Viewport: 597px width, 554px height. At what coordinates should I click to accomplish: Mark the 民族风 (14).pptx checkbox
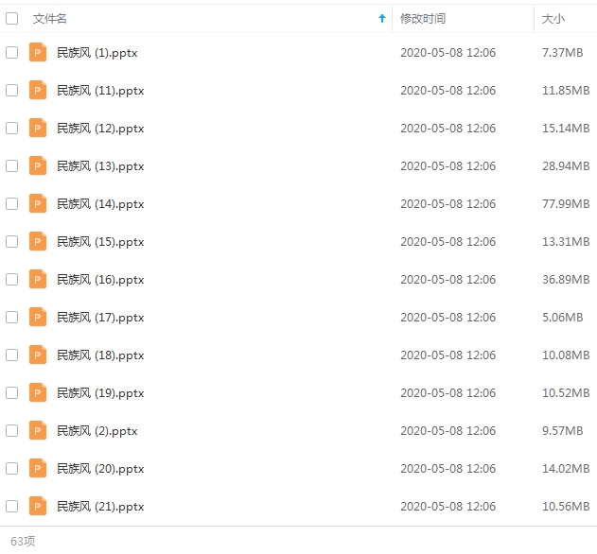(11, 203)
